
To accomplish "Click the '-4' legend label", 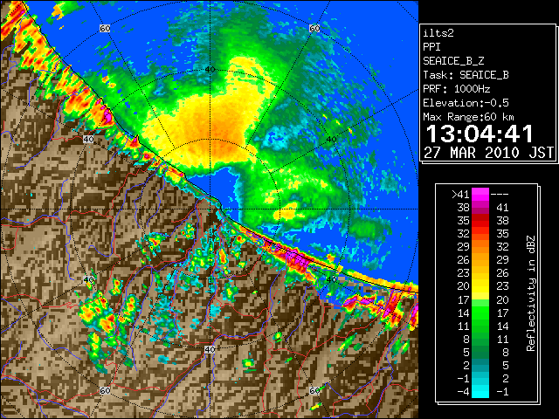I will point(463,392).
